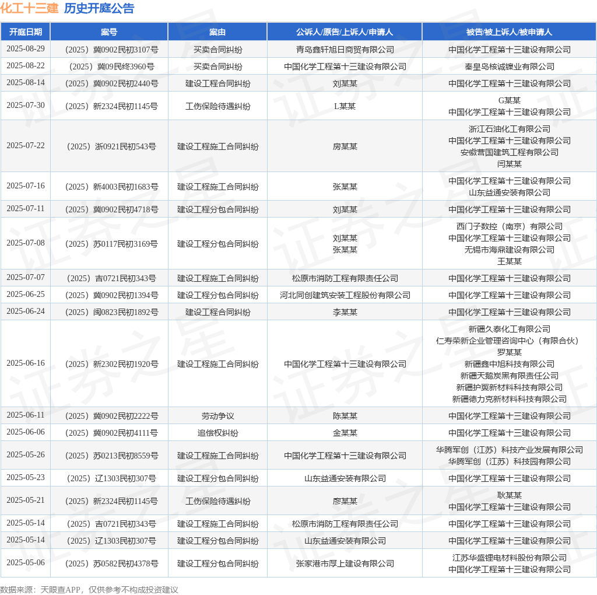
Task: Click the date 2025-06-06
Action: [x=26, y=432]
